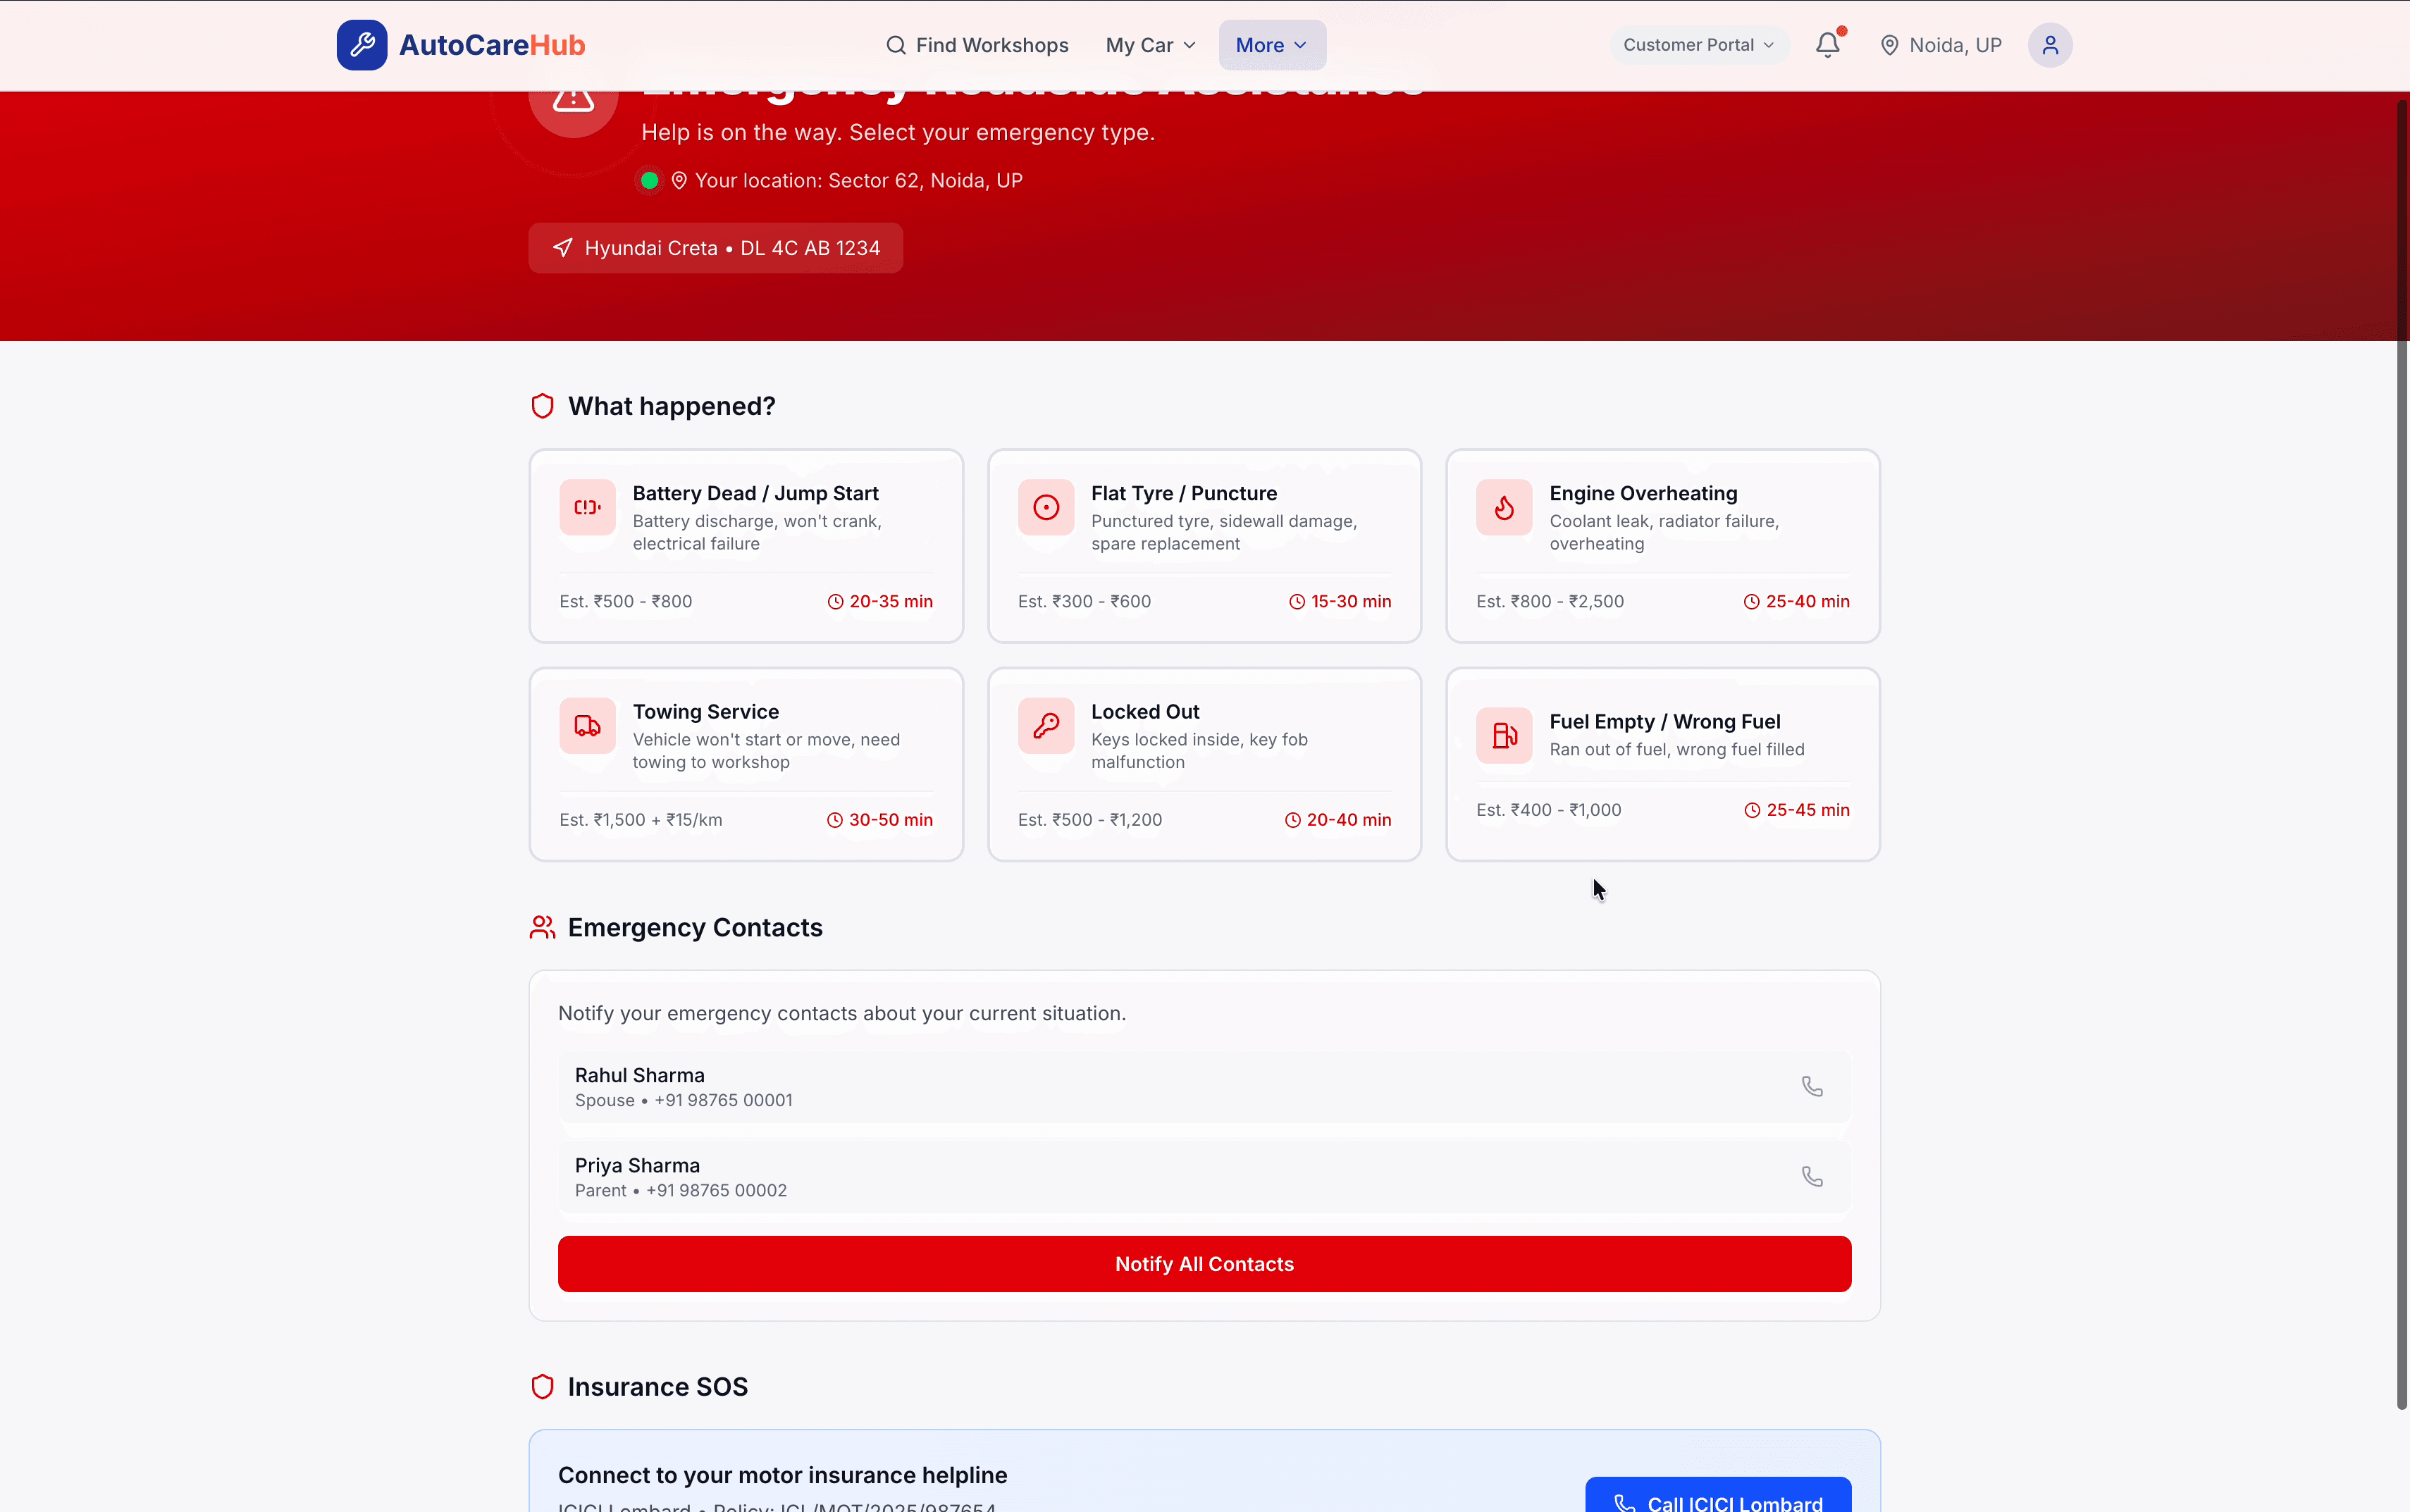Open the More dropdown menu
This screenshot has width=2410, height=1512.
coord(1271,45)
